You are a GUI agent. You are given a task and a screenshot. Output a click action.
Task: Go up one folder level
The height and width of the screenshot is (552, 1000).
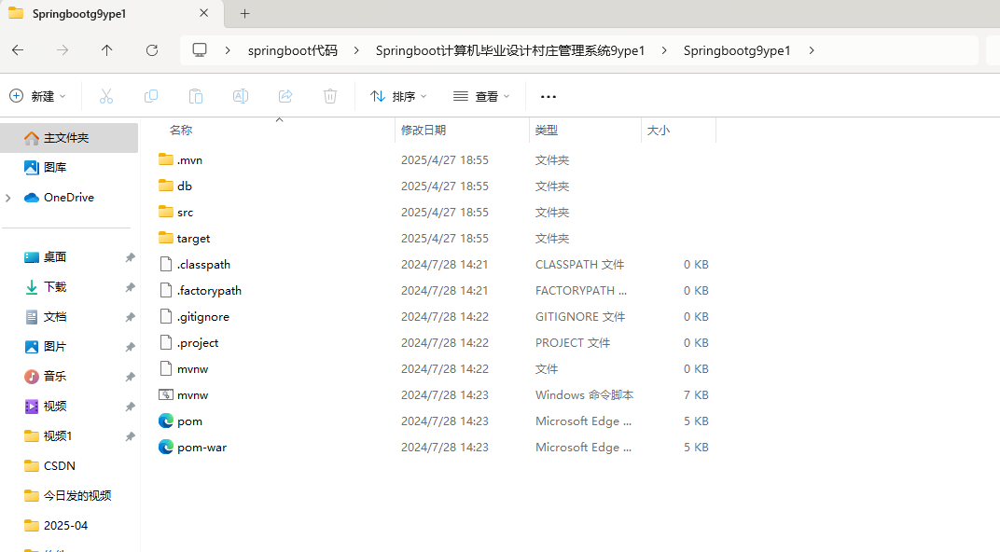[x=106, y=50]
